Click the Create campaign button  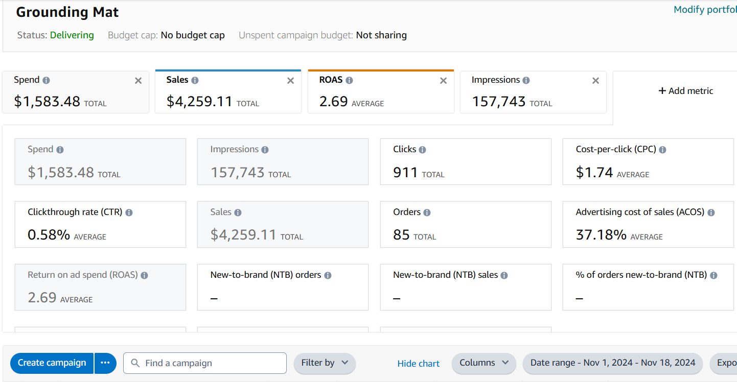tap(52, 363)
